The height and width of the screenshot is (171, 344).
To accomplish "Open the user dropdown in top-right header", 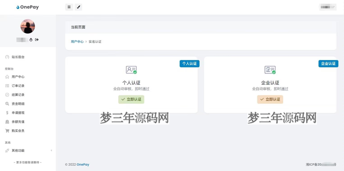I will (328, 7).
